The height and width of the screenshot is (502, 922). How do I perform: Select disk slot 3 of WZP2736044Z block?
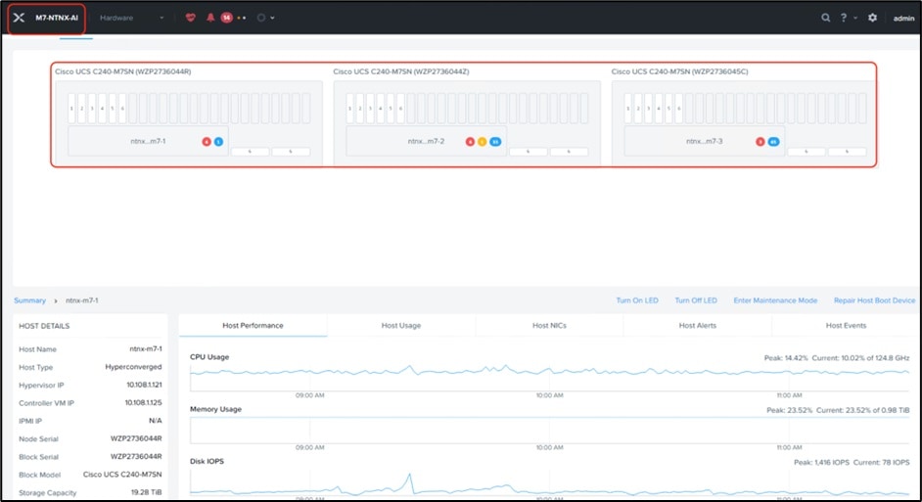tap(370, 109)
